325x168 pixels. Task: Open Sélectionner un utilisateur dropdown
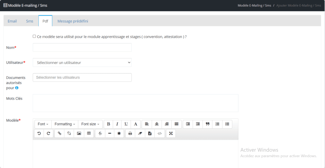[82, 62]
